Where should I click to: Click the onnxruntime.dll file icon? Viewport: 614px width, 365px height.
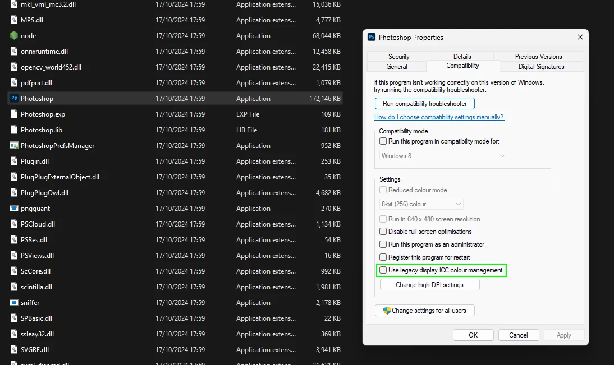tap(14, 51)
